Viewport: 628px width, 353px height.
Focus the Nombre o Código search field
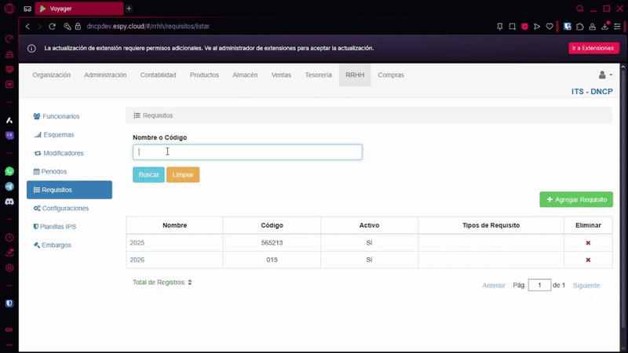click(247, 152)
